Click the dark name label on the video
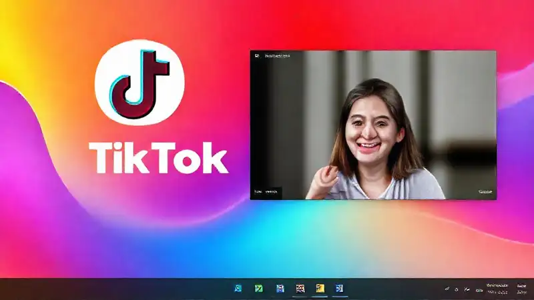 (266, 192)
